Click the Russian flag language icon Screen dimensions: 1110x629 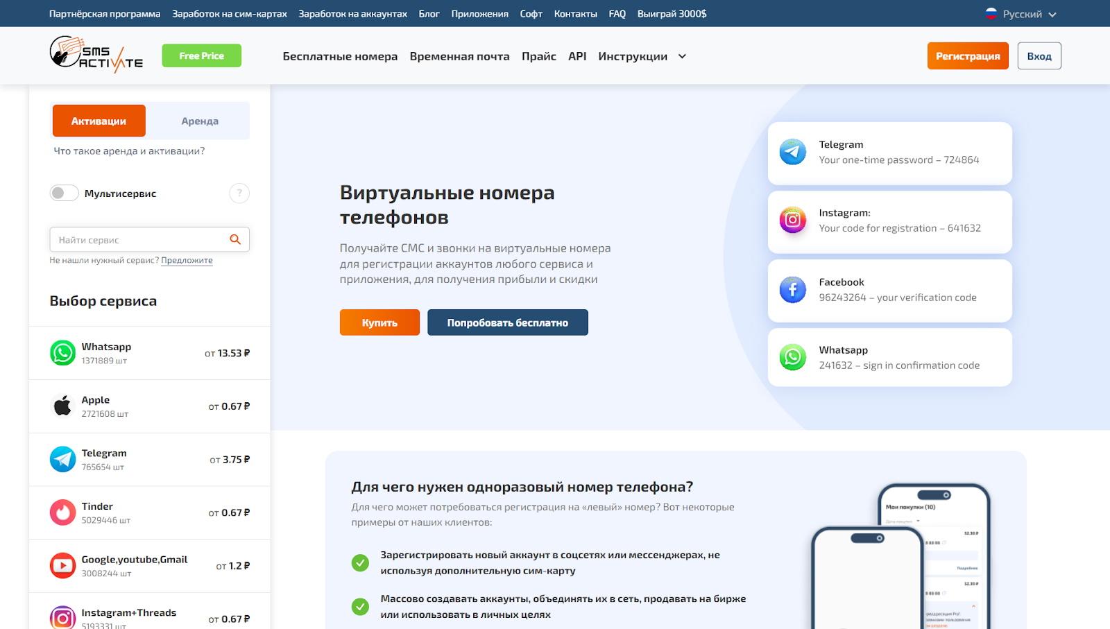991,13
